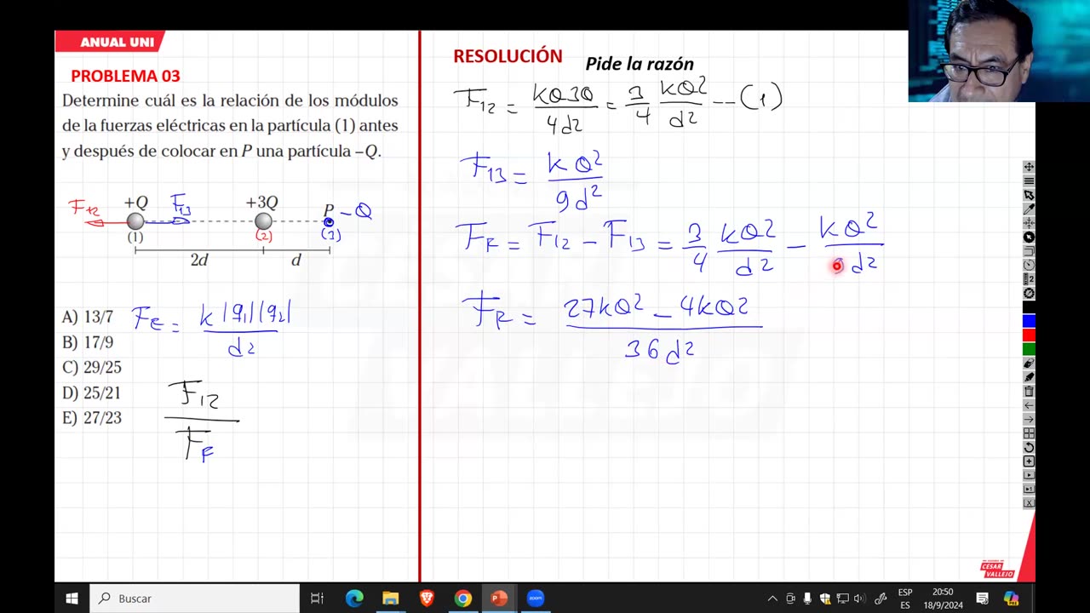Switch ESP ES keyboard language indicator

(905, 599)
